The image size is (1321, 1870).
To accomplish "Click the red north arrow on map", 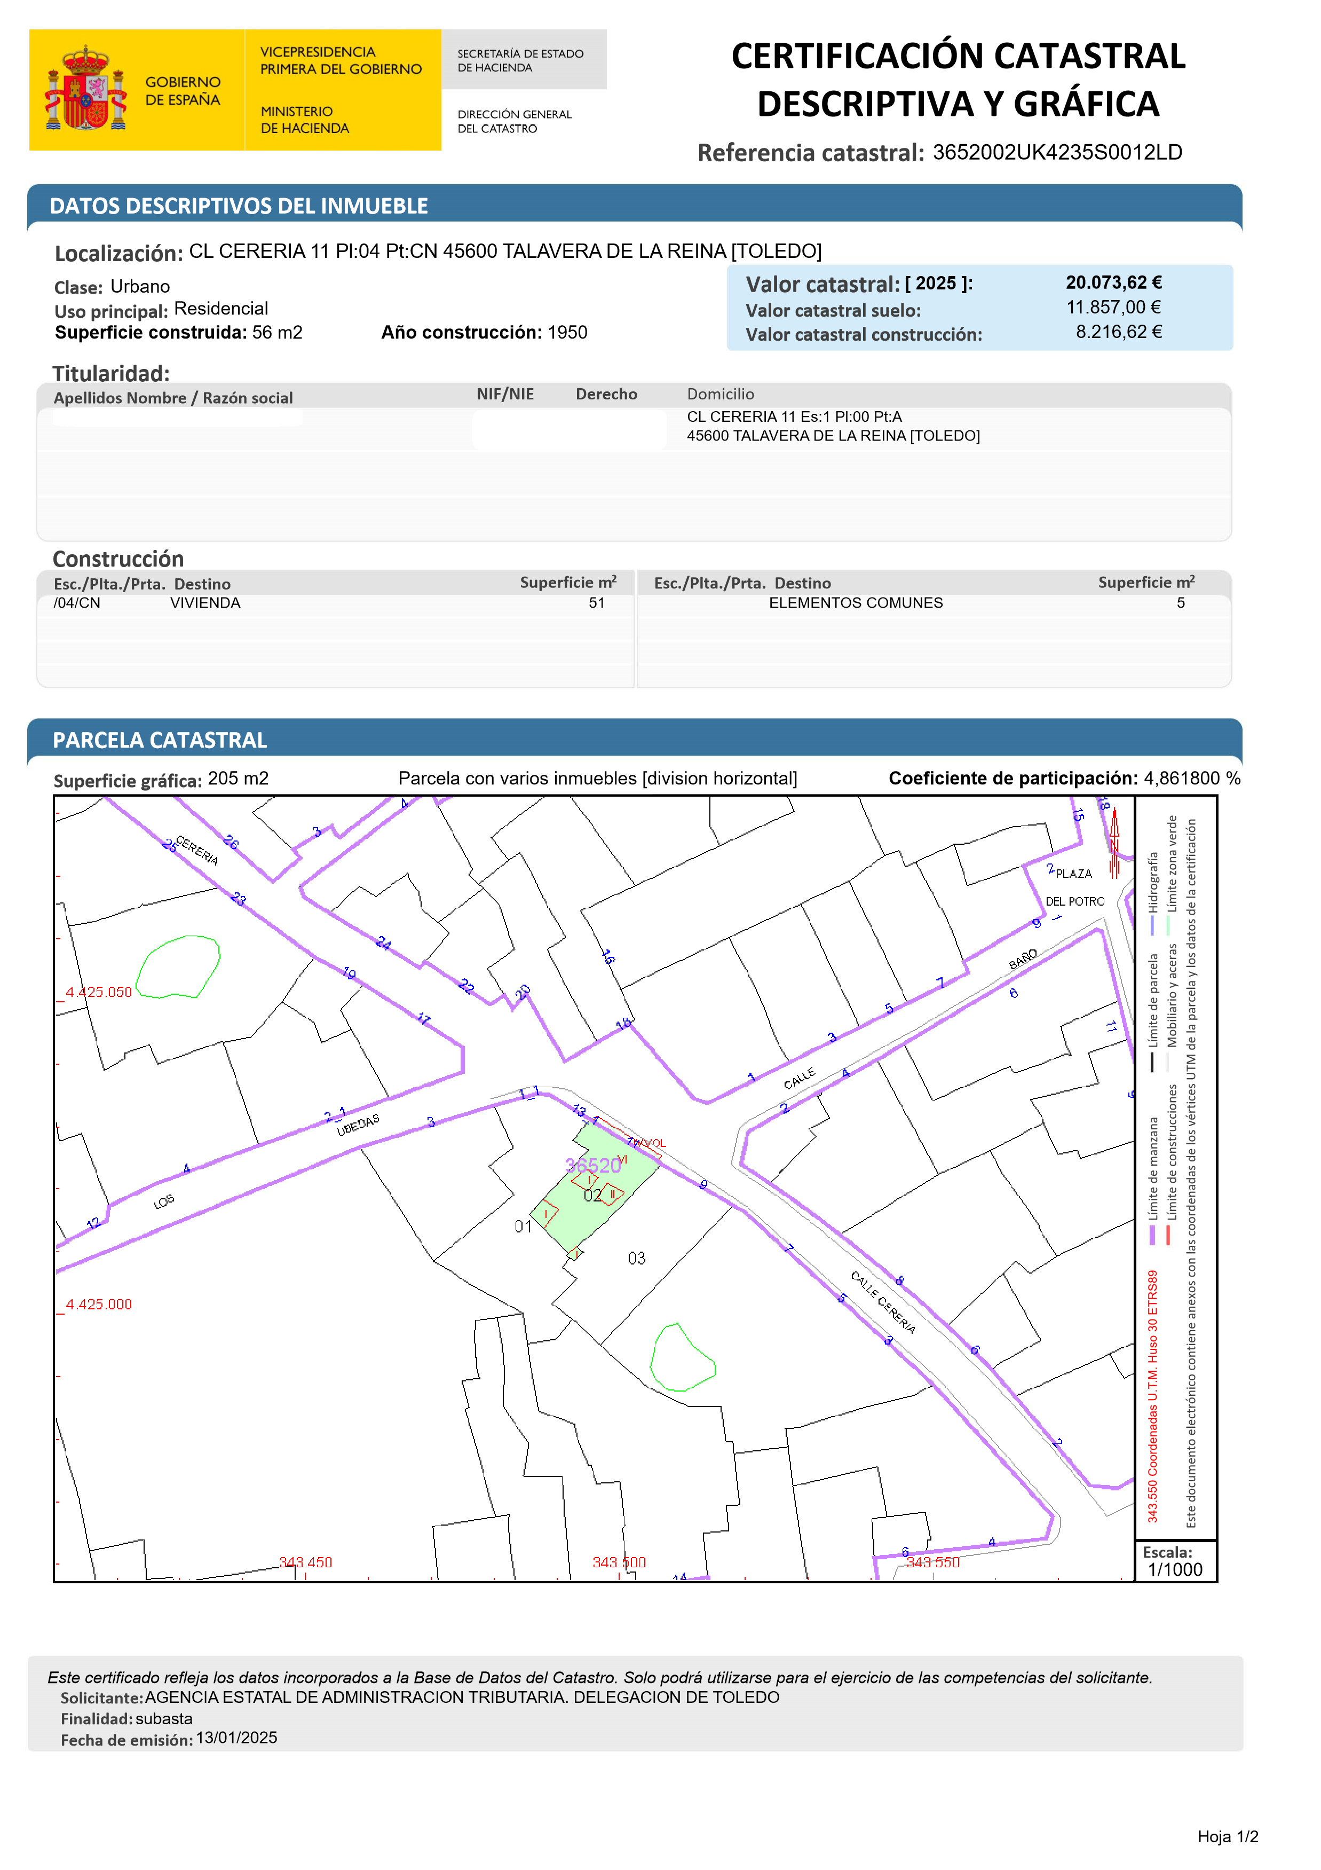I will tap(1114, 839).
